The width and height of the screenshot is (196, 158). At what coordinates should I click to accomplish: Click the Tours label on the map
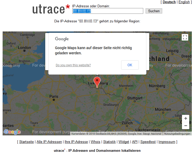[x=34, y=123]
